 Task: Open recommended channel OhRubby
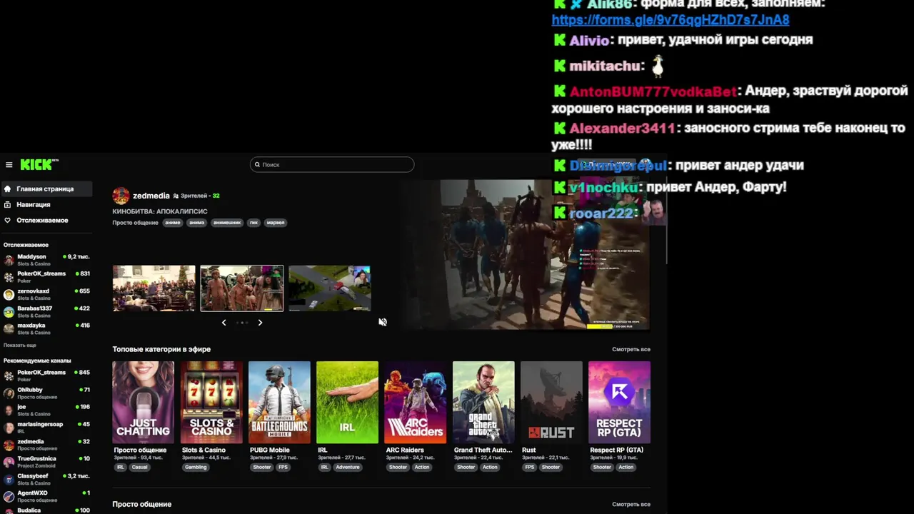click(x=46, y=393)
